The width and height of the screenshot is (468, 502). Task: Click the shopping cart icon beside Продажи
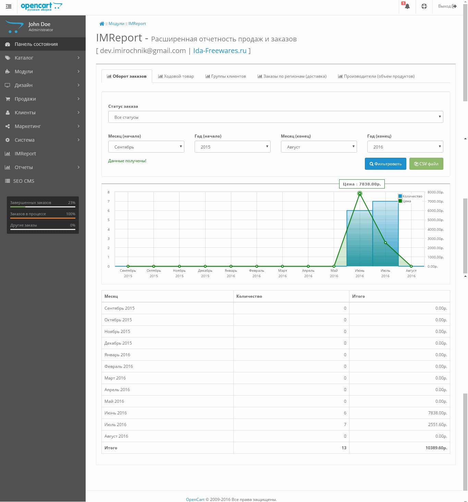click(x=8, y=99)
